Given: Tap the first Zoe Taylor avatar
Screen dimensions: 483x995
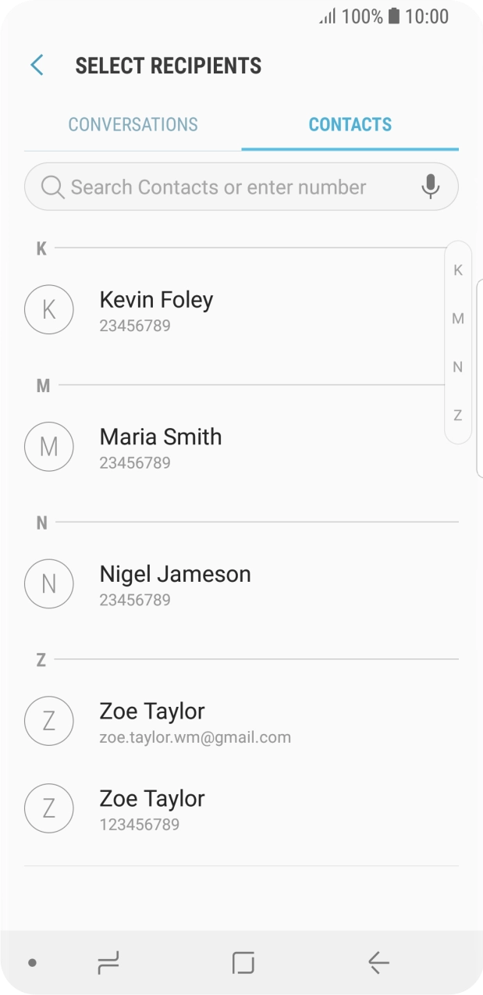Looking at the screenshot, I should point(48,721).
